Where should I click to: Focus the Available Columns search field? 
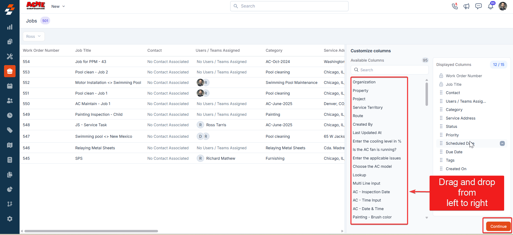(x=390, y=70)
